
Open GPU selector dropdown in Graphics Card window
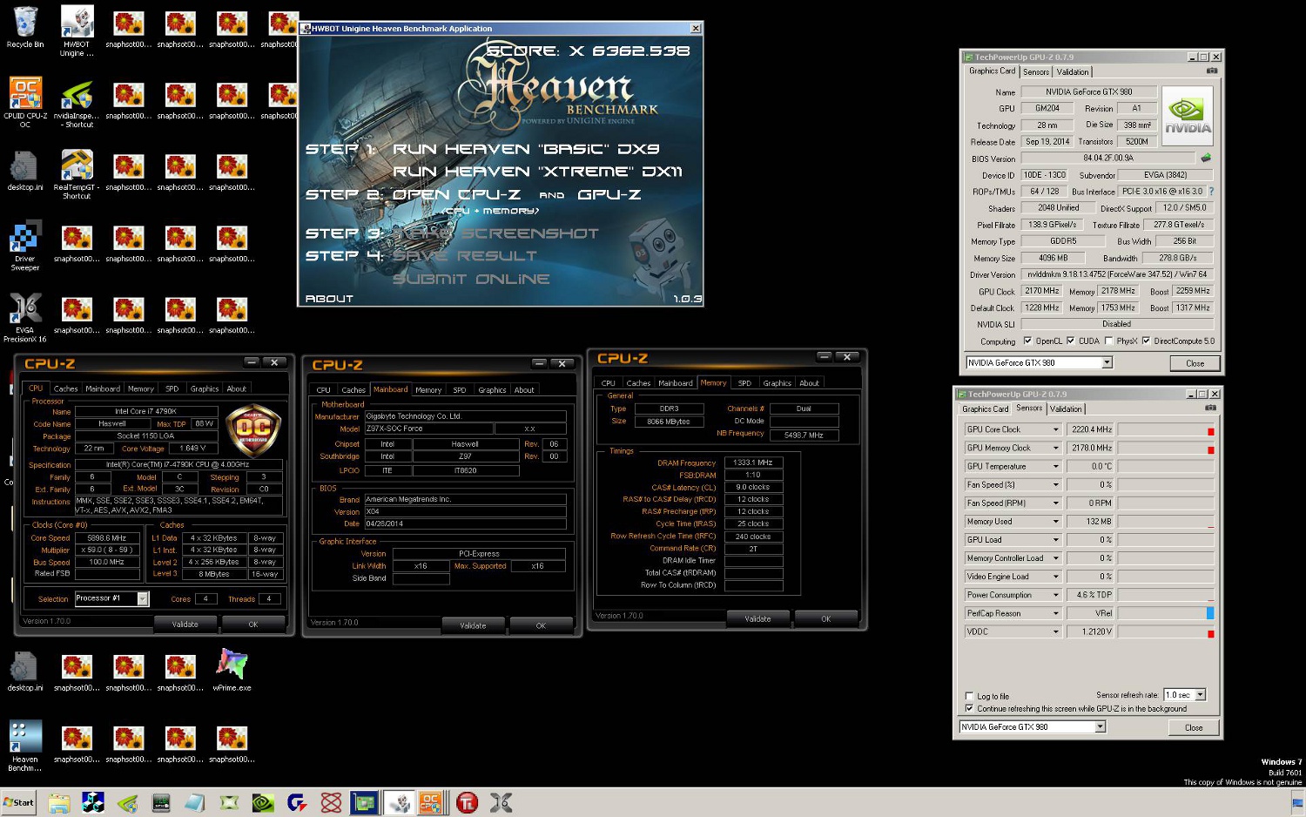1107,362
